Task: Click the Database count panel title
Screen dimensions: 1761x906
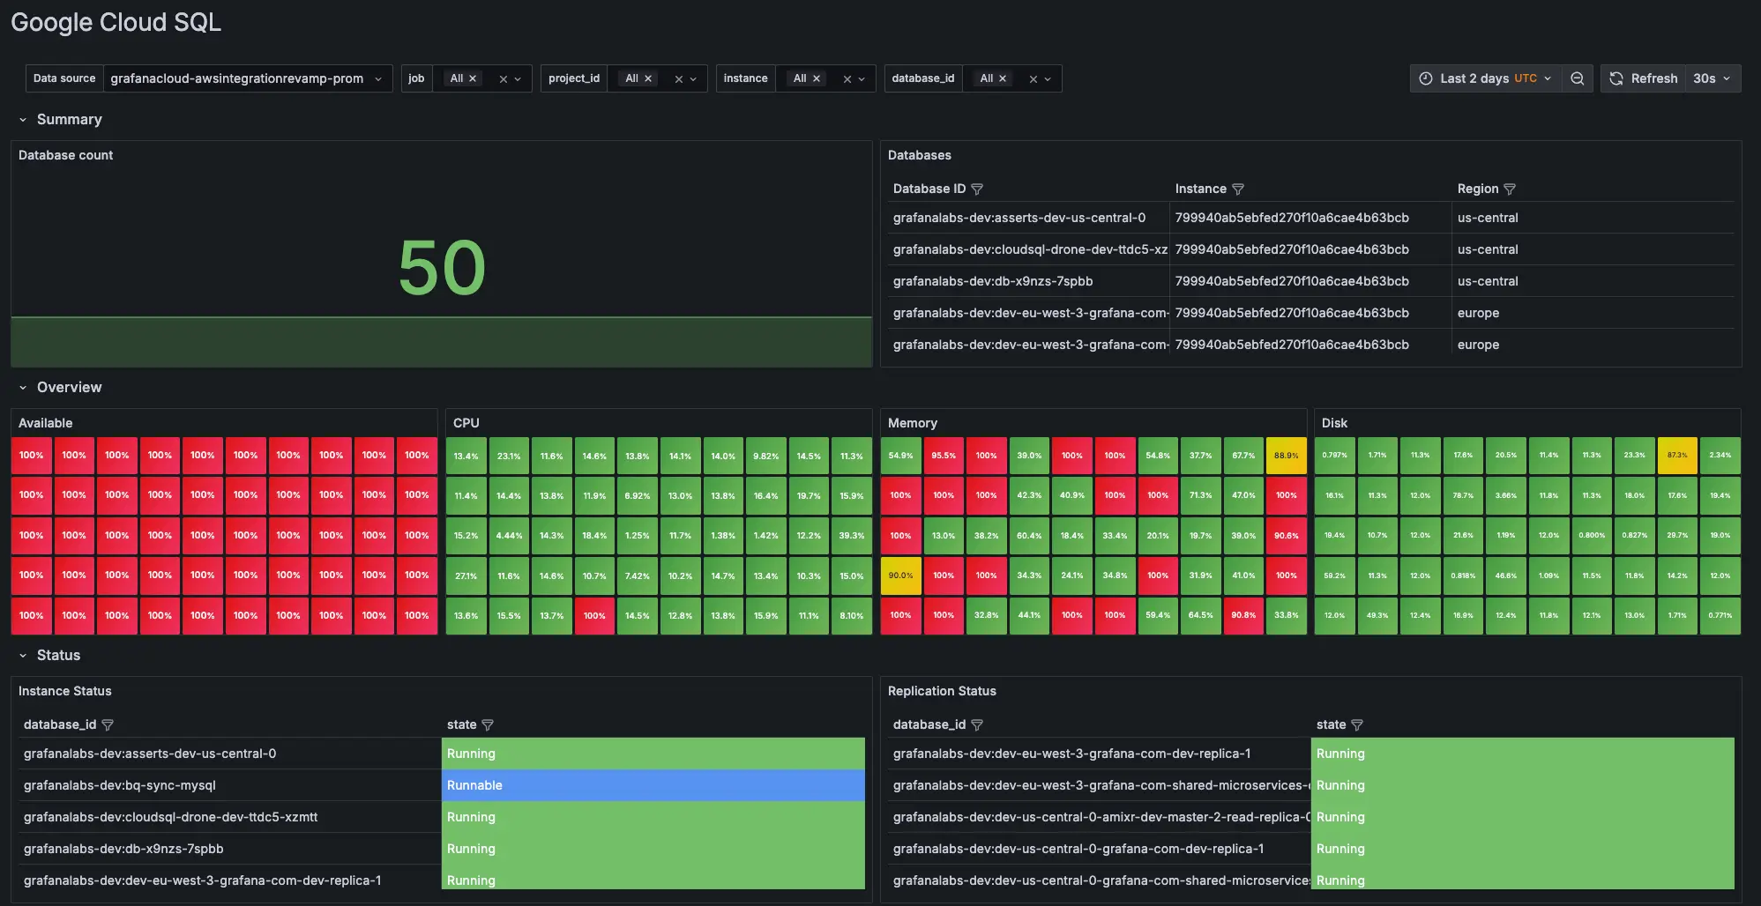Action: (65, 155)
